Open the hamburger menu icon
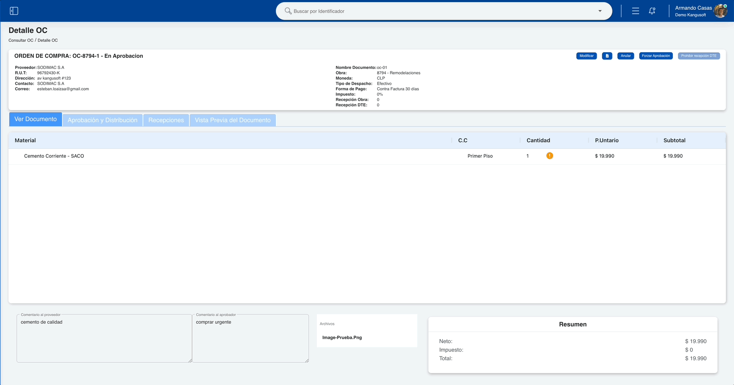734x385 pixels. [x=636, y=11]
